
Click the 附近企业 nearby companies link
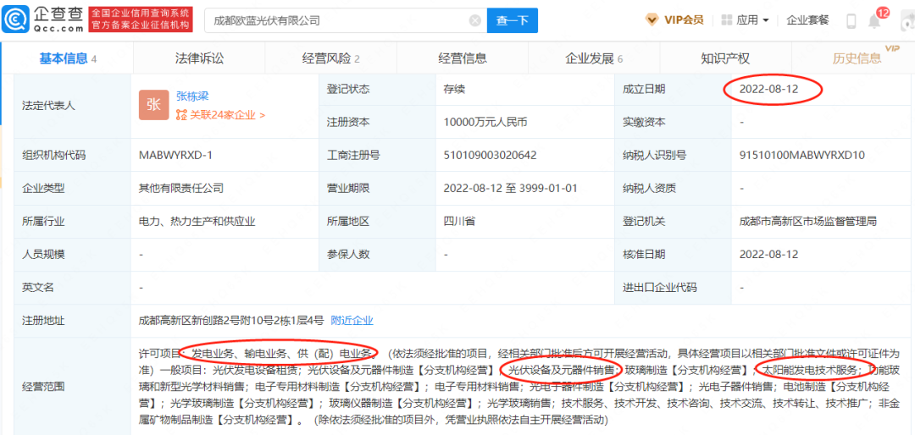pos(352,320)
